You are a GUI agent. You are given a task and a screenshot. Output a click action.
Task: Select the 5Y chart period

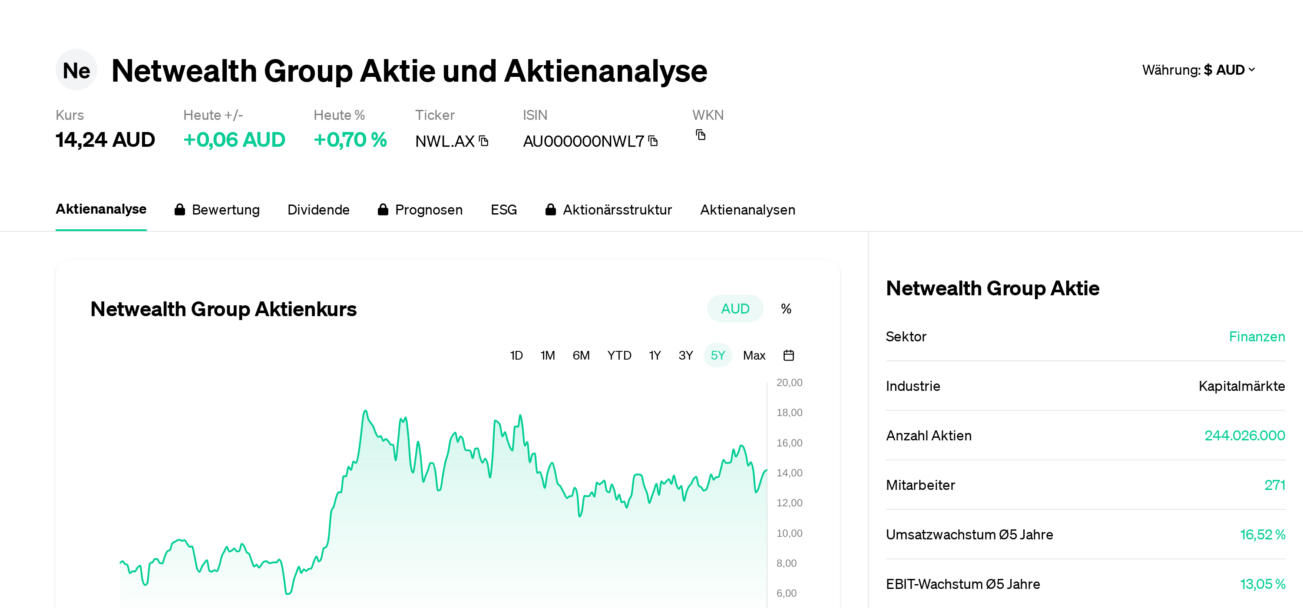click(x=718, y=355)
